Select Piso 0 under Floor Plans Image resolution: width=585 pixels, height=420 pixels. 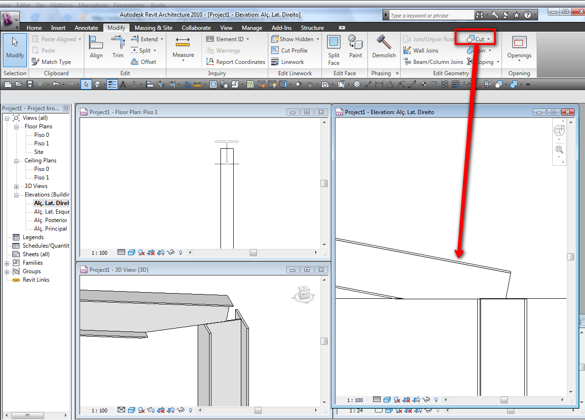click(x=41, y=135)
